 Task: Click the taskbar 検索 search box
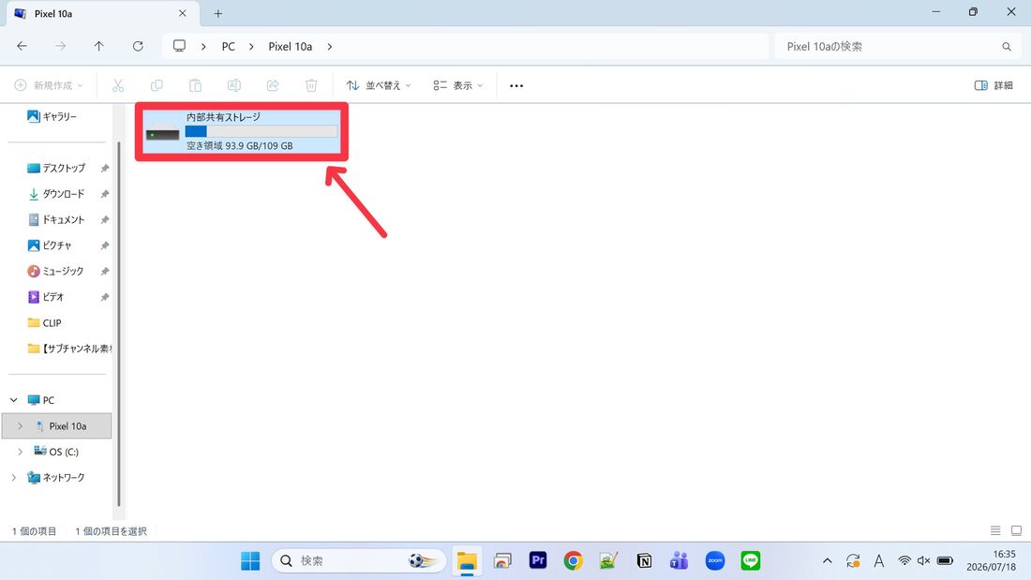tap(359, 561)
